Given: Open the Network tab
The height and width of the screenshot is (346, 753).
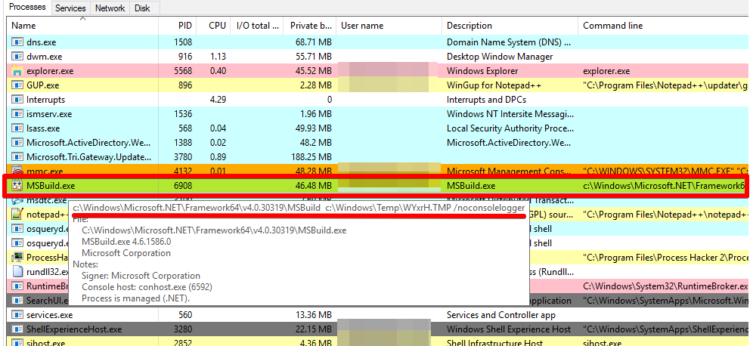Looking at the screenshot, I should (110, 8).
